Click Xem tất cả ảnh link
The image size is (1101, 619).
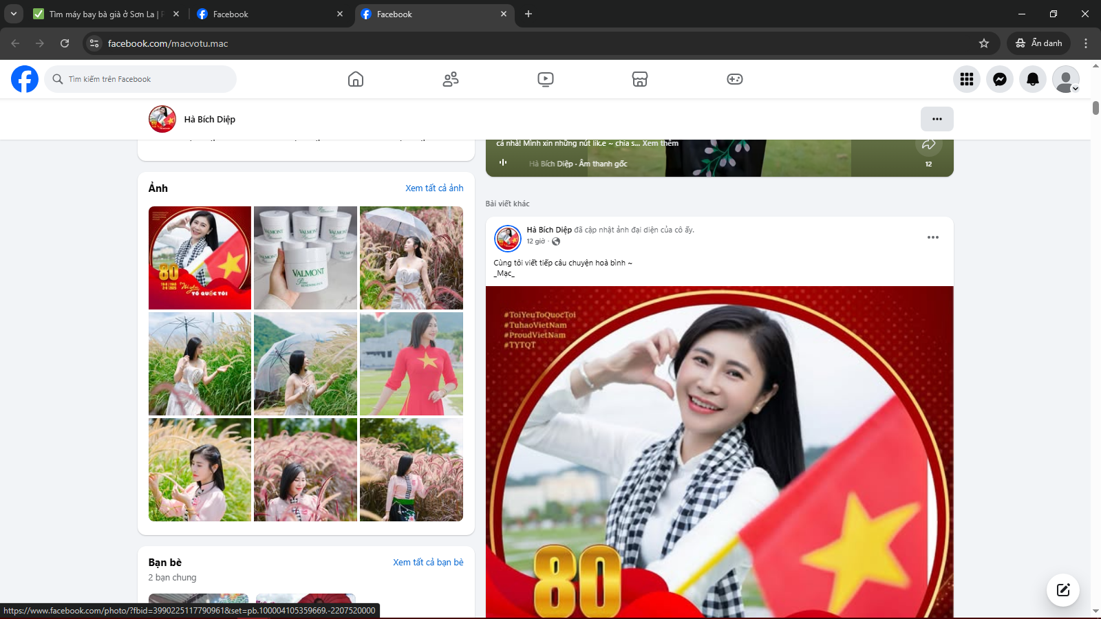click(x=434, y=188)
